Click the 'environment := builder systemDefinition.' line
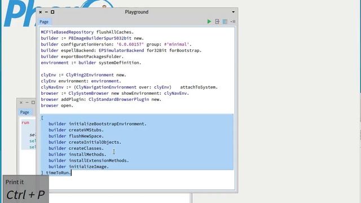 91,63
